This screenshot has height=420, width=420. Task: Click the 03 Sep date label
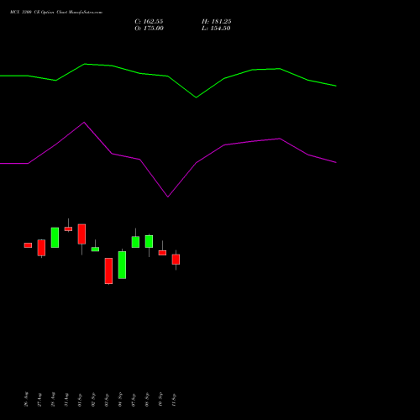click(x=107, y=400)
